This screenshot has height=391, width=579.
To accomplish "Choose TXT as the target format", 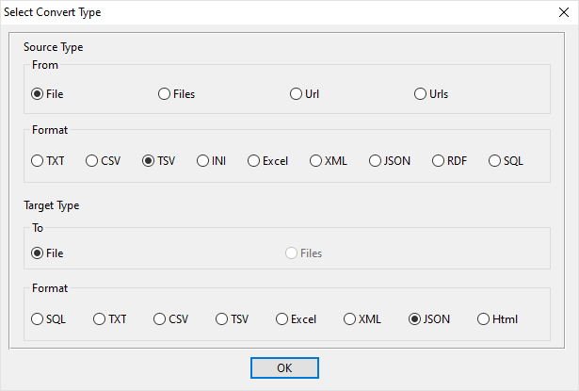I will pos(100,319).
